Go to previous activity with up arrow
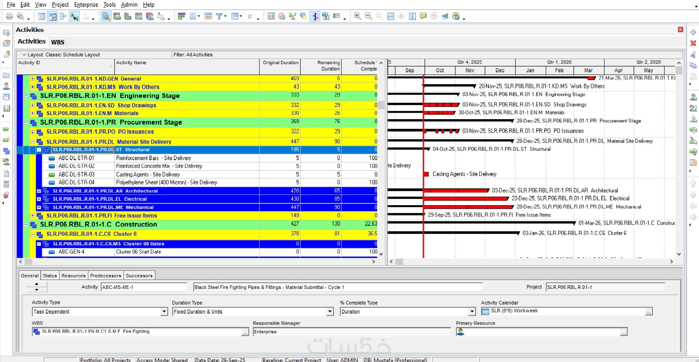The height and width of the screenshot is (362, 699). point(36,284)
